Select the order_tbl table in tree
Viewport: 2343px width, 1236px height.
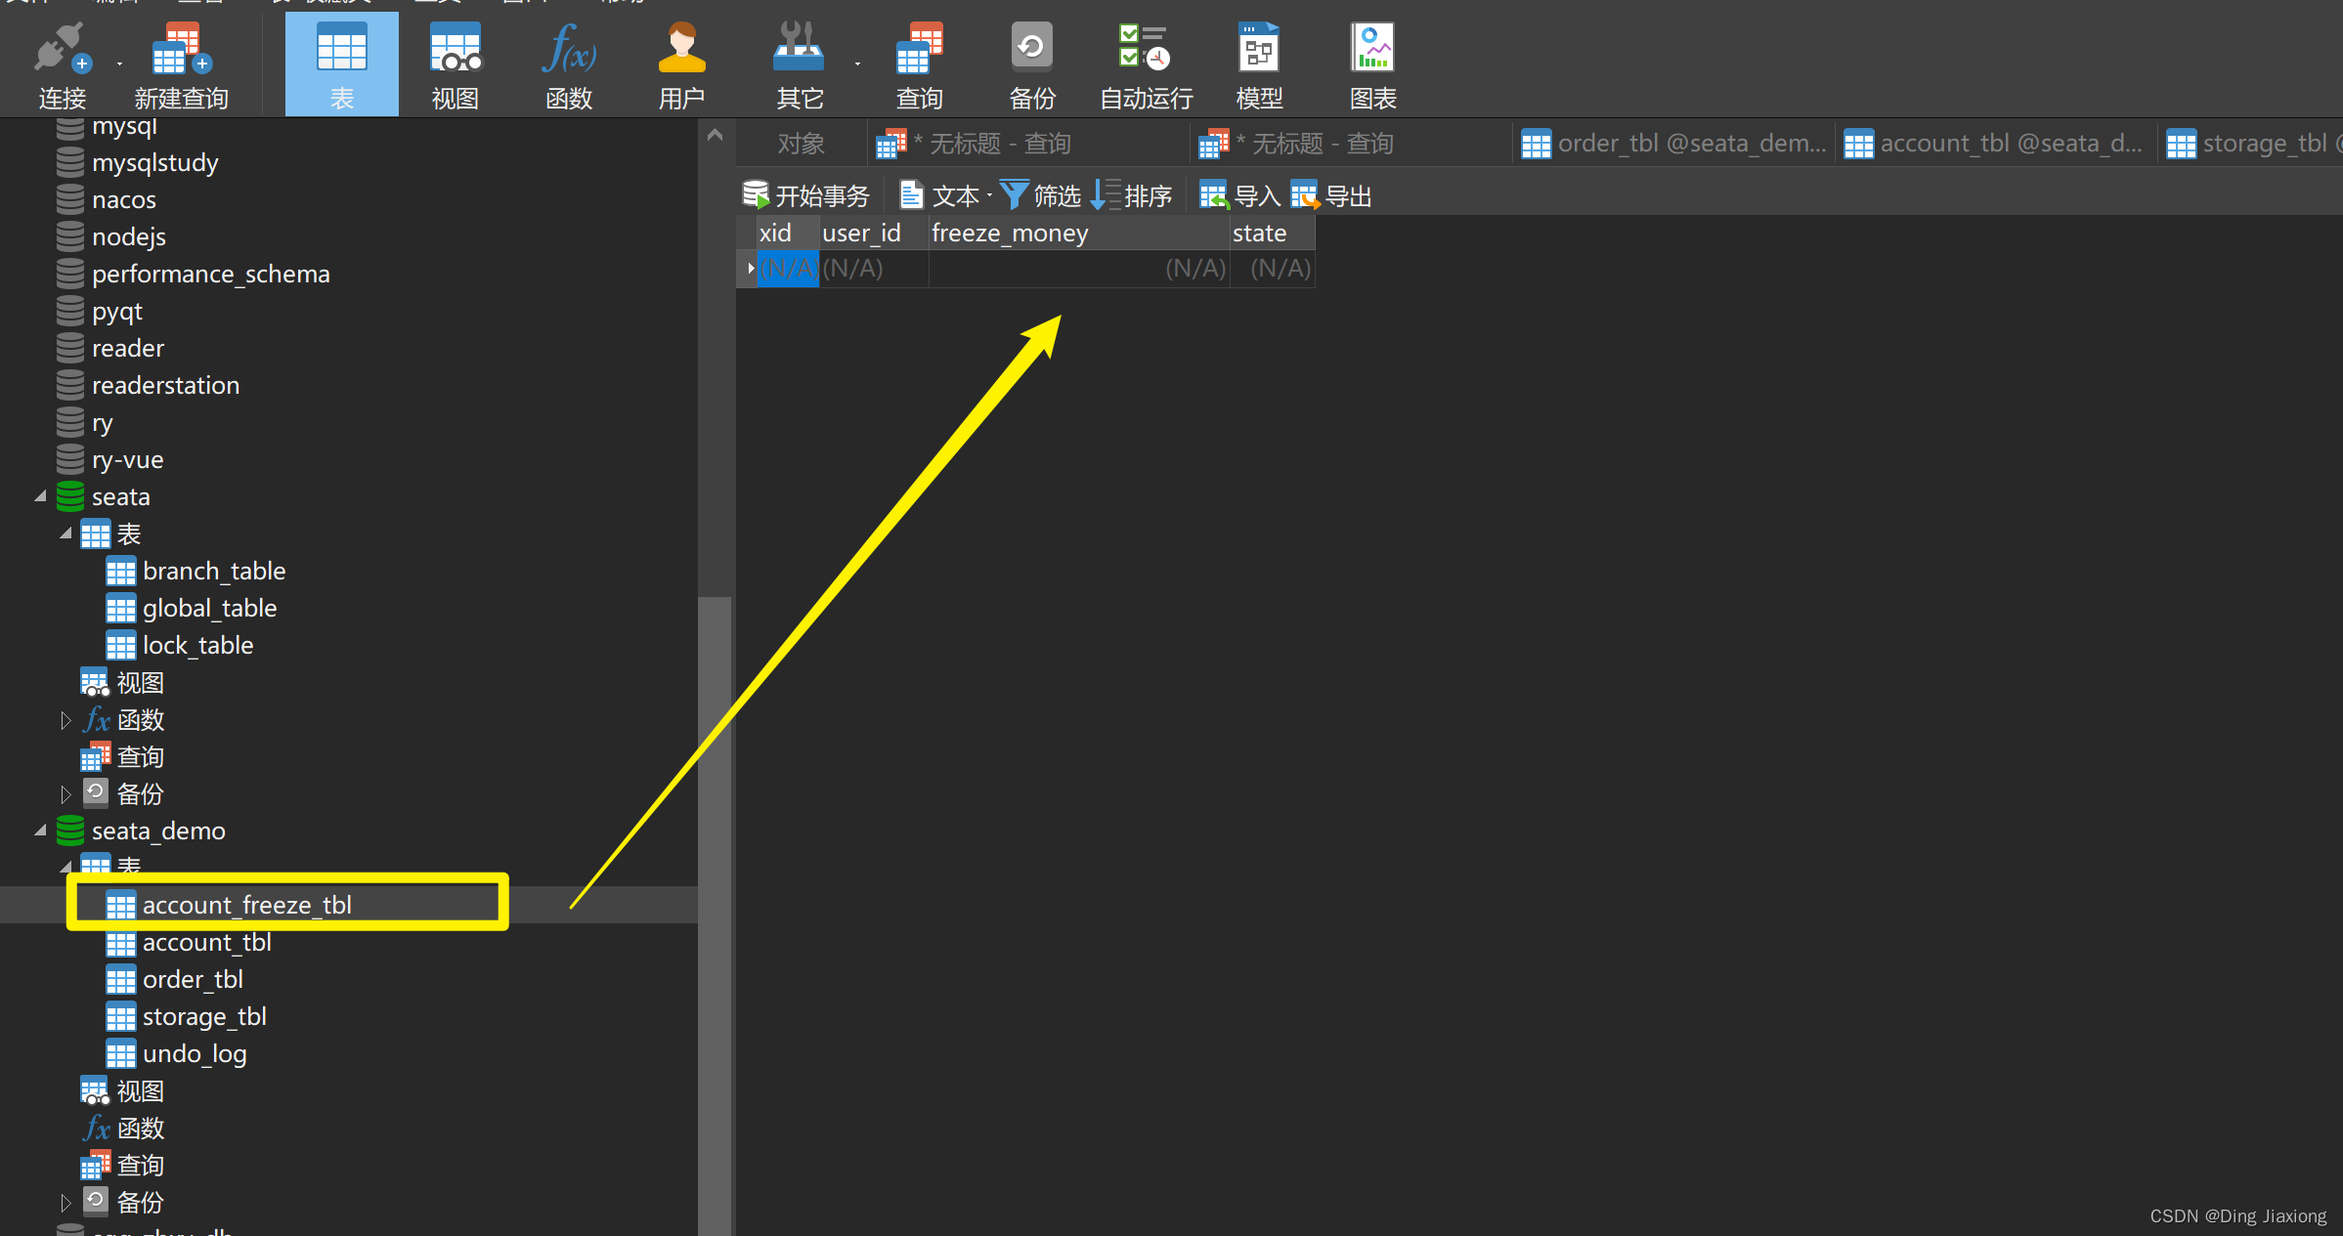(x=193, y=979)
